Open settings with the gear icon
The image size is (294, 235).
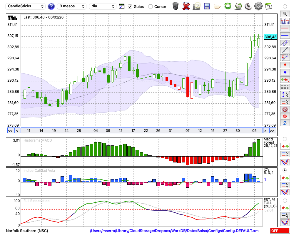258,6
